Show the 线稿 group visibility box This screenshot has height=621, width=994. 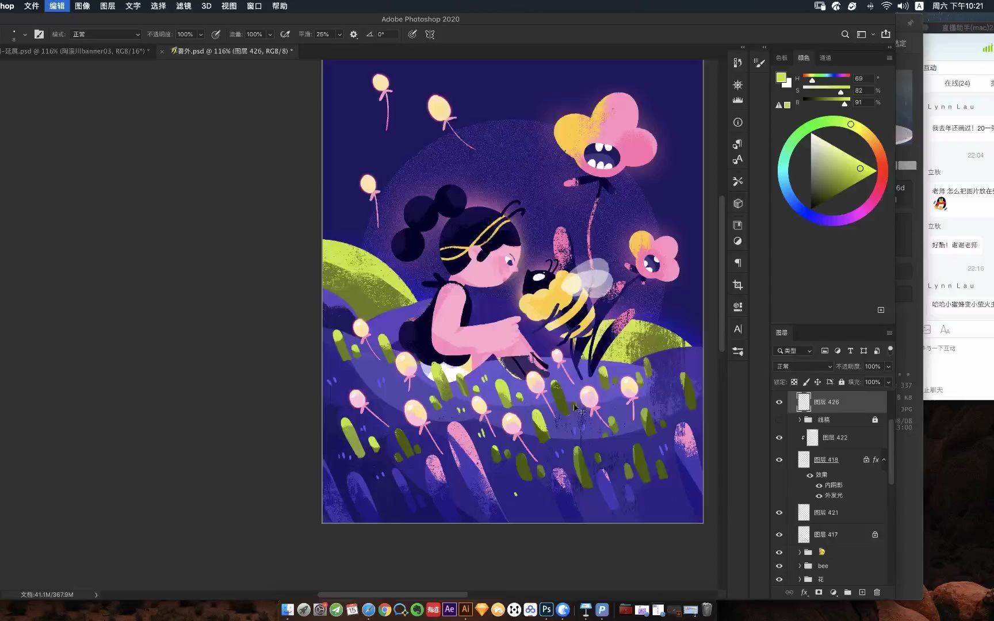click(x=779, y=420)
